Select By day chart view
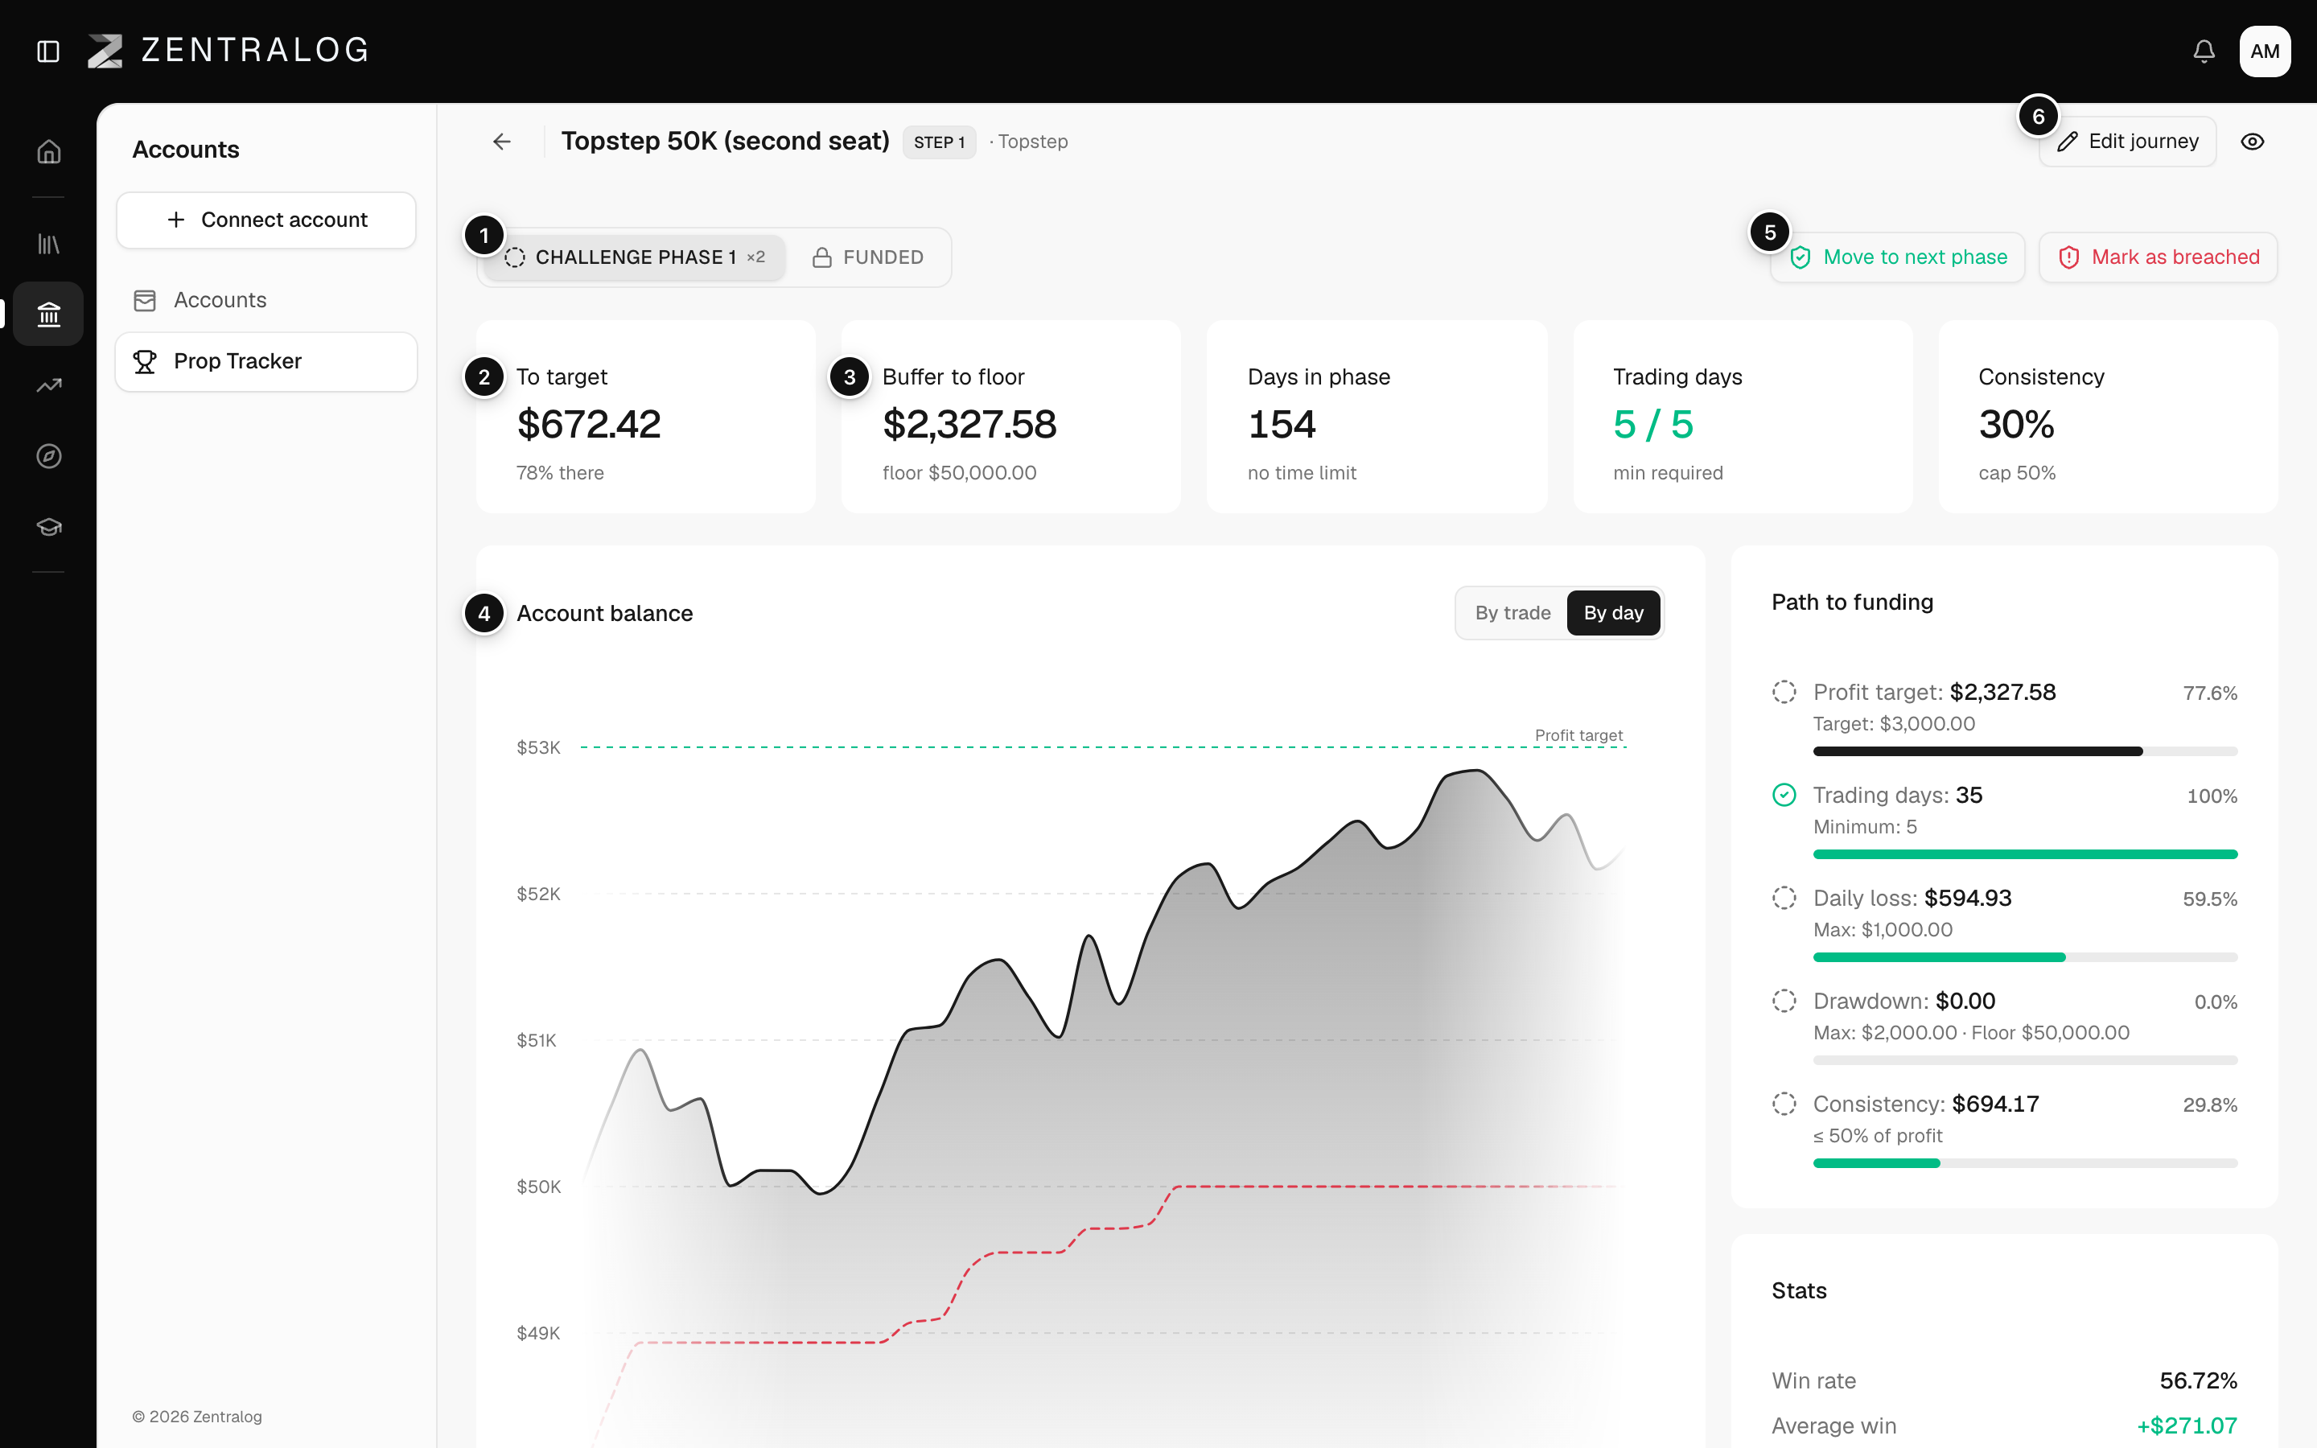 [1613, 613]
